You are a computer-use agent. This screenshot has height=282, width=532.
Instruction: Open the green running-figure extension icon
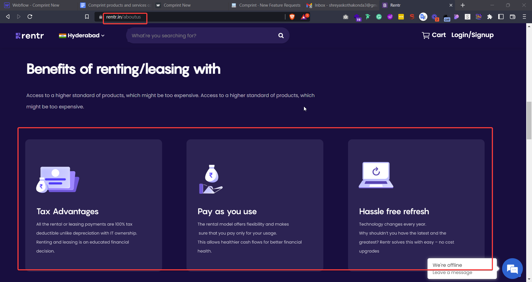click(368, 17)
